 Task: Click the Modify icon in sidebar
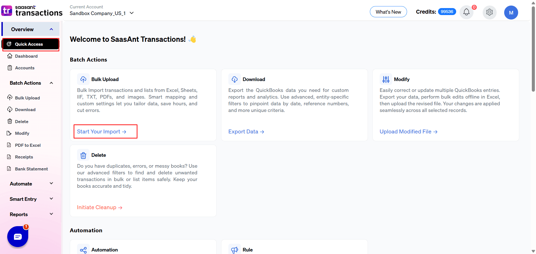click(x=9, y=133)
